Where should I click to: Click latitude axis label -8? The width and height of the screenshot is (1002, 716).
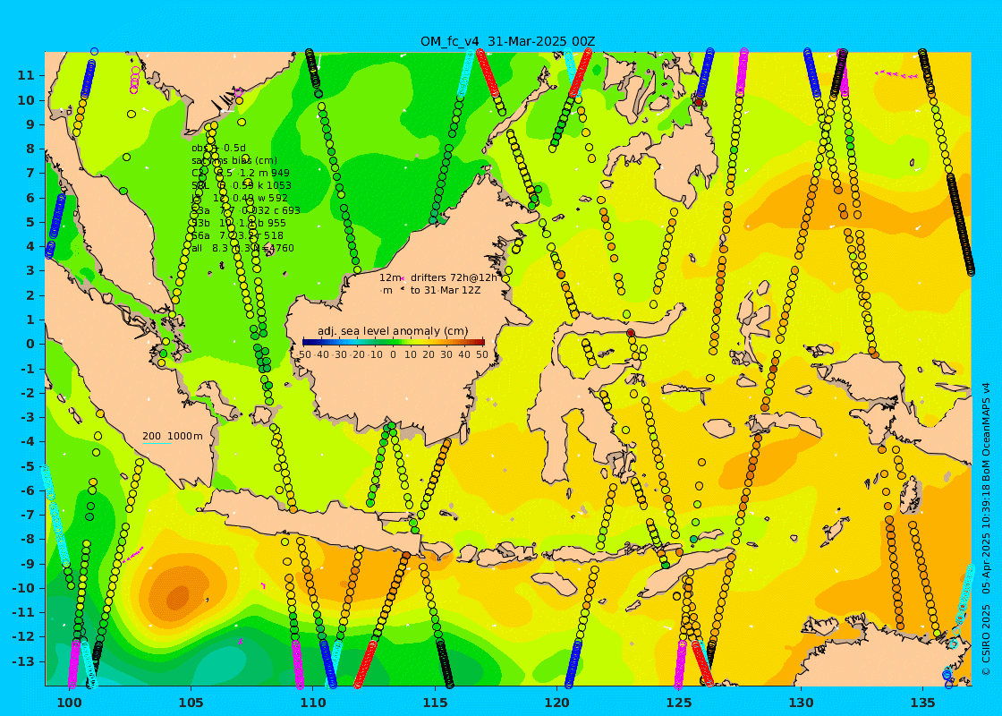(x=26, y=539)
